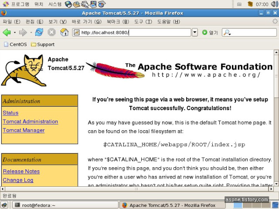Open the GNOME 위치 menu
This screenshot has width=279, height=209.
click(39, 4)
